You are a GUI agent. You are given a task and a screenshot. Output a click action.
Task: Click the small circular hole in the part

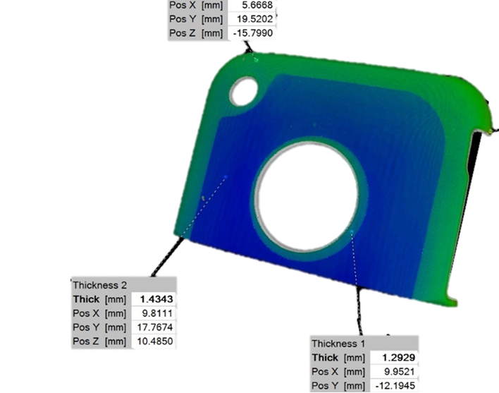tap(243, 91)
